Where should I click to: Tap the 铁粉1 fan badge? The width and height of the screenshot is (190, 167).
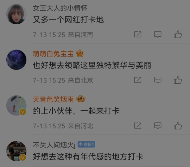click(x=86, y=144)
